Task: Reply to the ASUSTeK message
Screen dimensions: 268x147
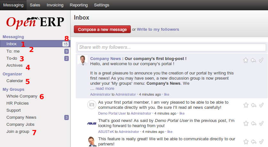Action: [253, 123]
